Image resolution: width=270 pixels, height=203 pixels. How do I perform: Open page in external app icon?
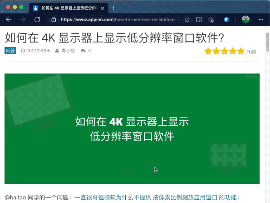187,19
